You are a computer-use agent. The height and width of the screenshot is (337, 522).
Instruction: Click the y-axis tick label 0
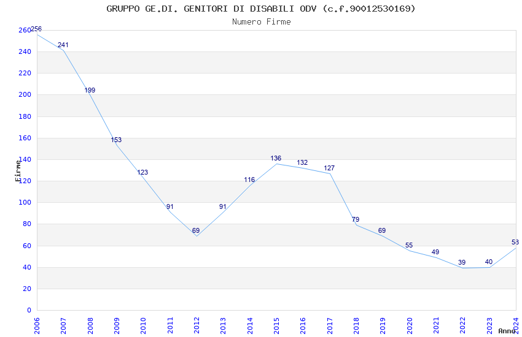[x=29, y=310]
